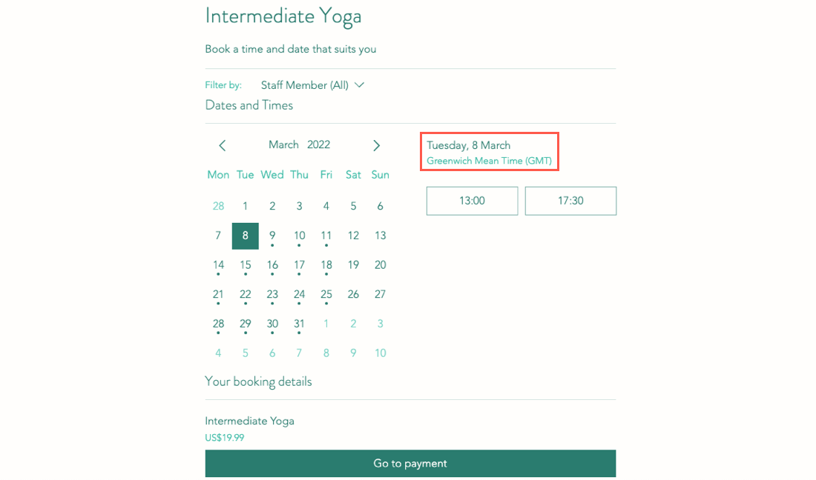Click Greenwich Mean Time (GMT) timezone link
Viewport: 816px width, 480px height.
pyautogui.click(x=489, y=161)
